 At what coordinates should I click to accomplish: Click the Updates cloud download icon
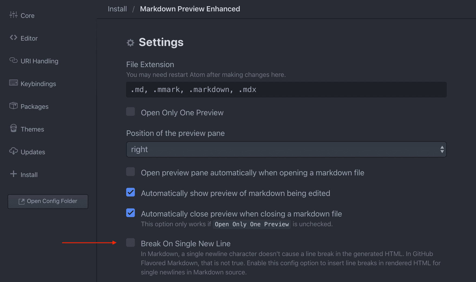tap(13, 151)
